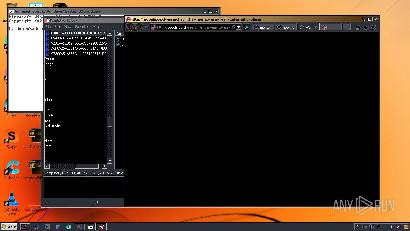The width and height of the screenshot is (410, 231).
Task: Open Internet Explorer recent pages dropdown arrow
Action: click(146, 27)
